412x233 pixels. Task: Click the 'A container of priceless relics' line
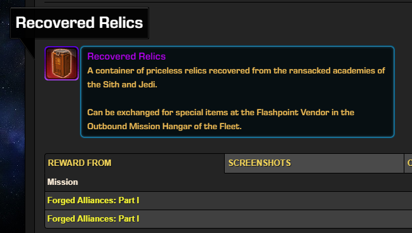(x=236, y=70)
